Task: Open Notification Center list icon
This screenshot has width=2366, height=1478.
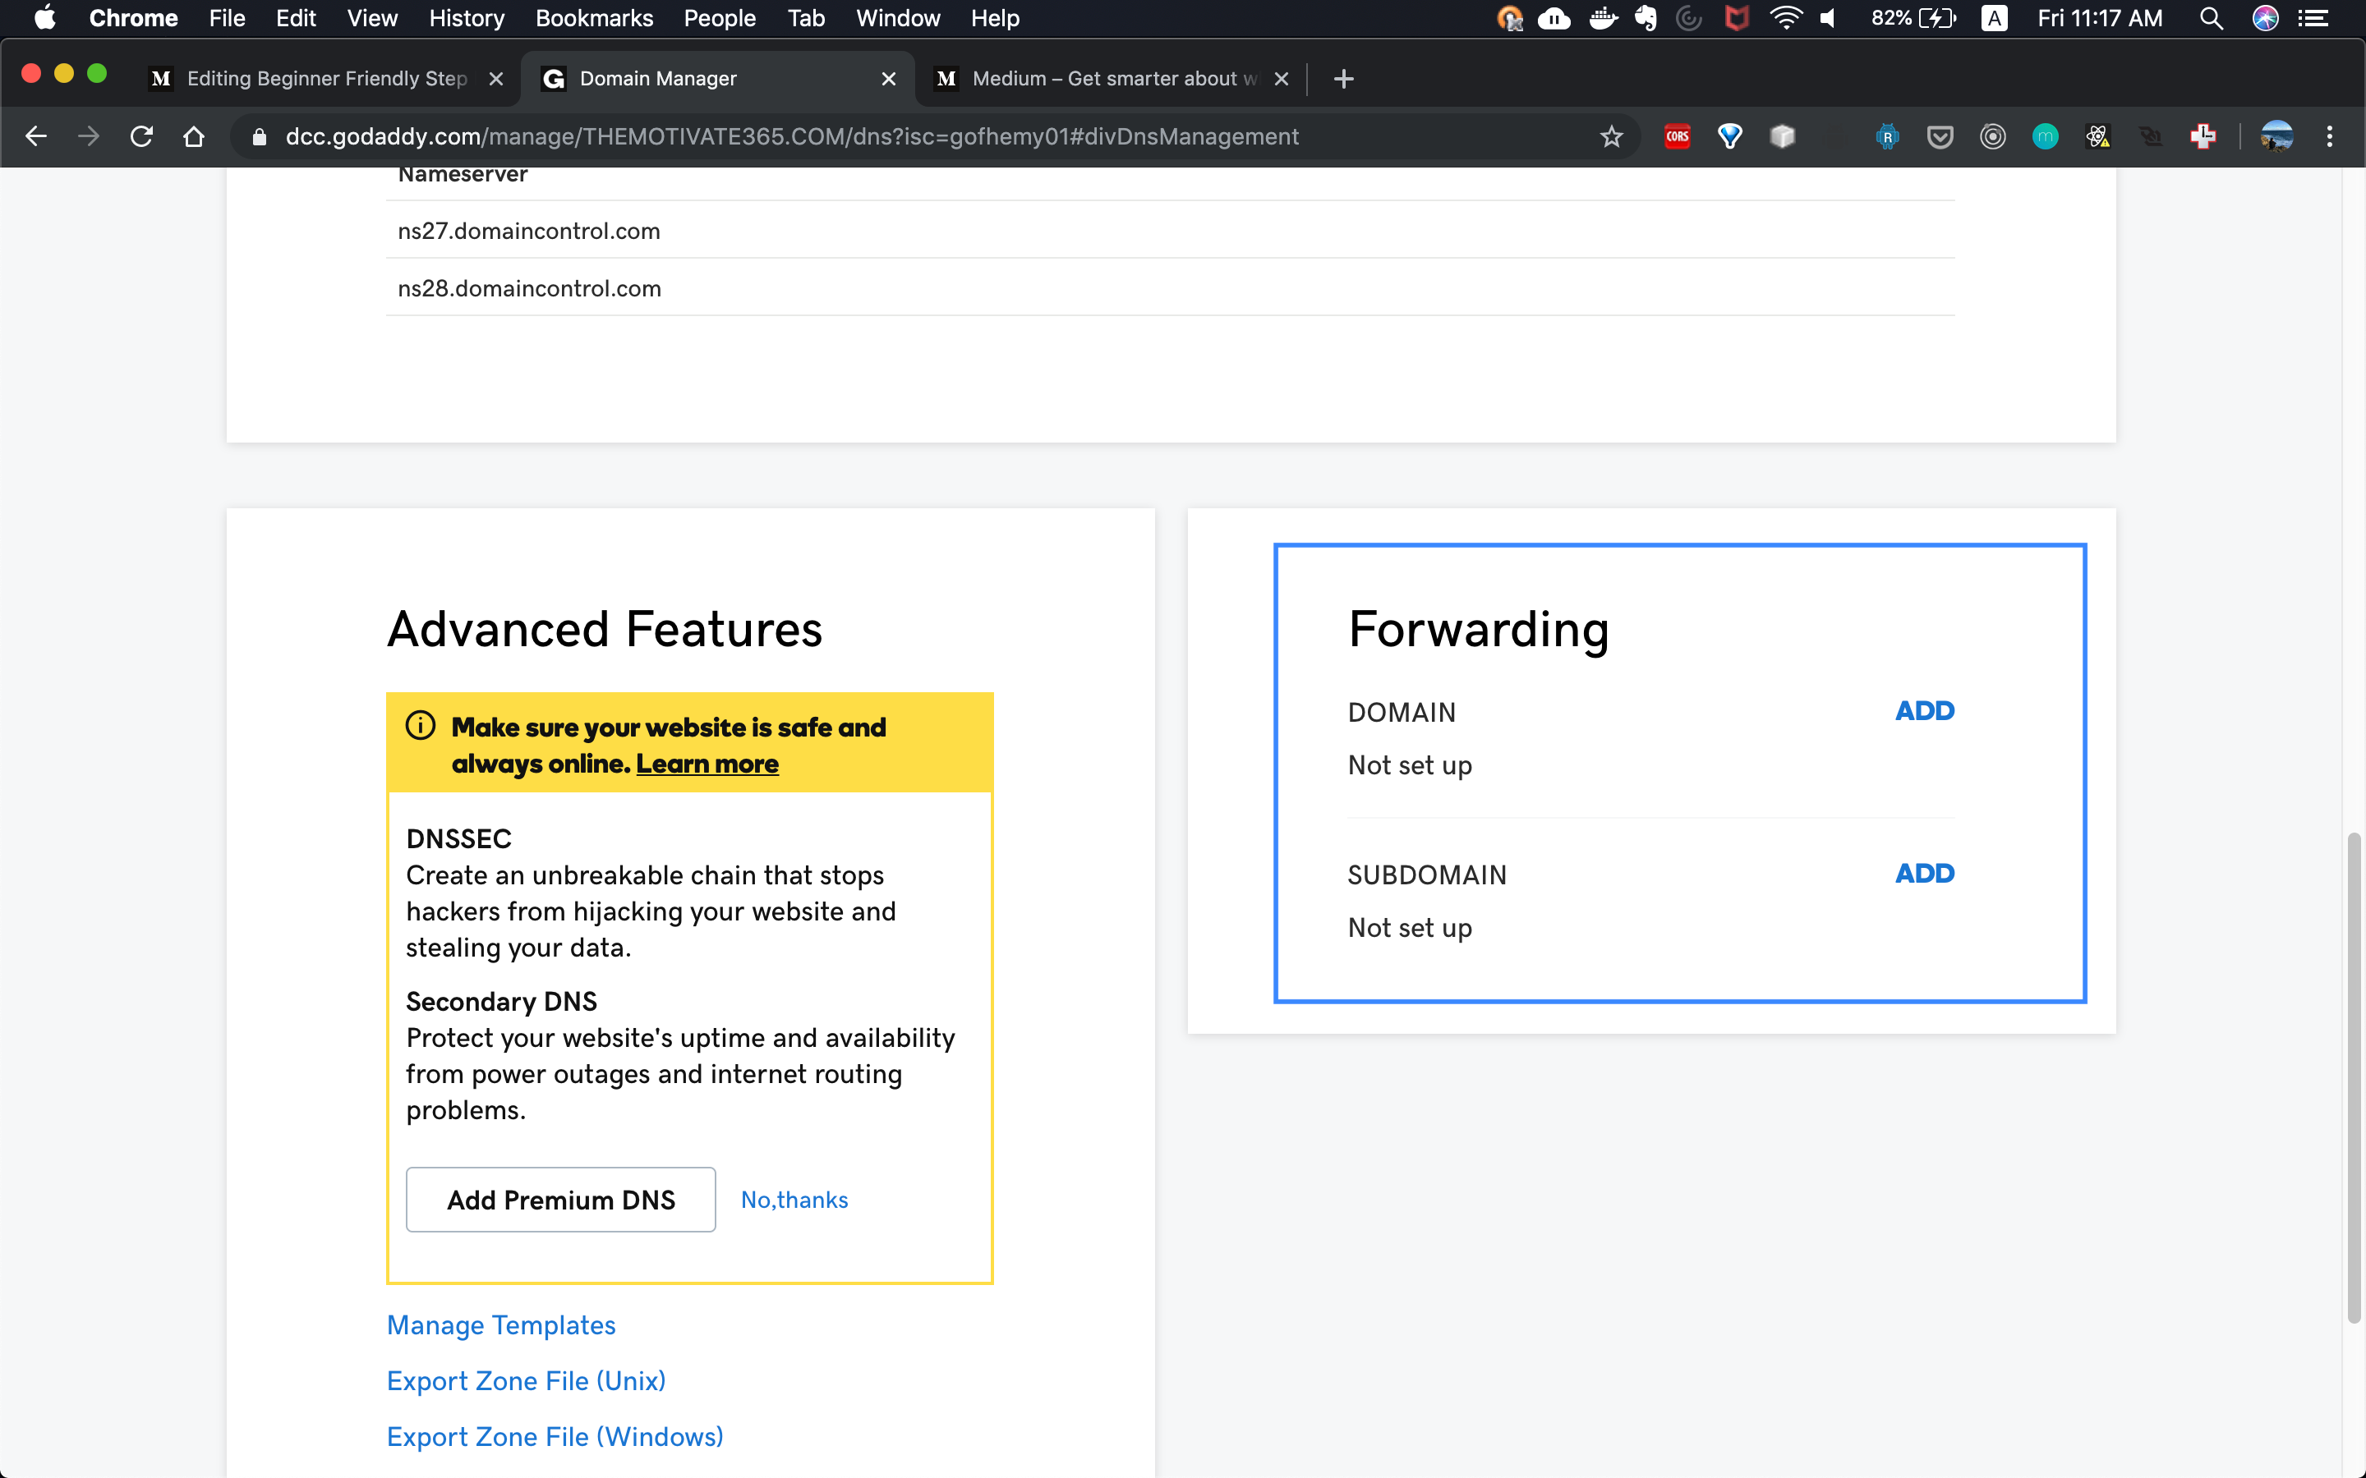Action: (2313, 19)
